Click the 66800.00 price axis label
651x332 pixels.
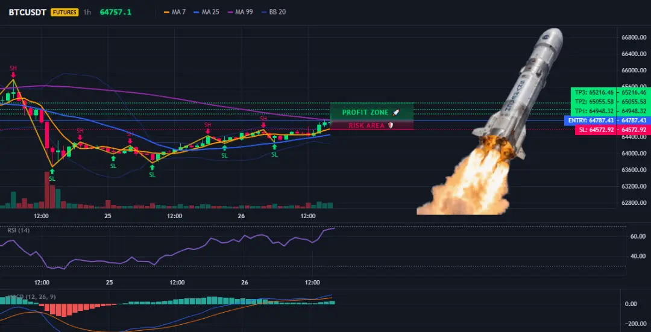(634, 37)
